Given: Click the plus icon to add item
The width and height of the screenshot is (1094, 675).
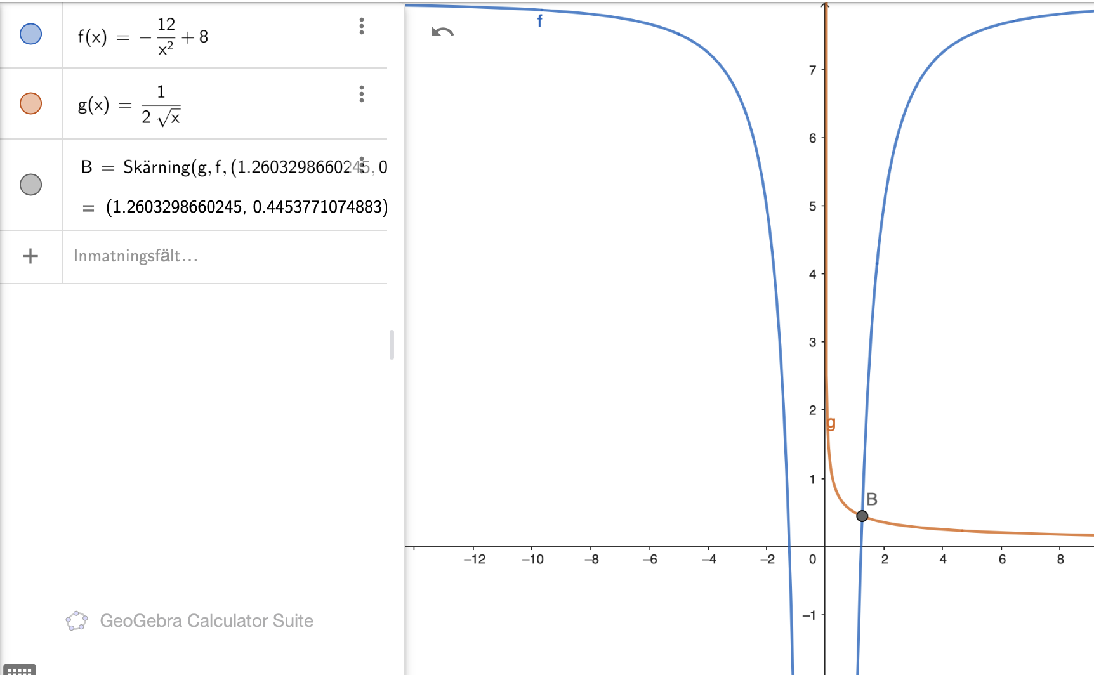Looking at the screenshot, I should pos(30,256).
